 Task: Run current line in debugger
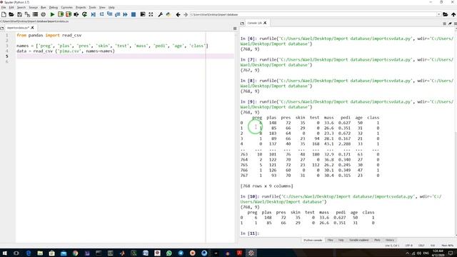pos(101,14)
